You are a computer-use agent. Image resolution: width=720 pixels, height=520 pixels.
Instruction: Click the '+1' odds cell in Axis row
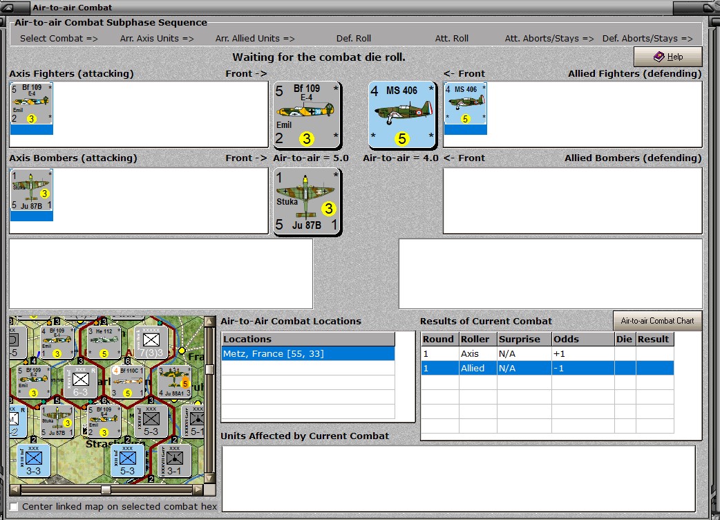(582, 354)
